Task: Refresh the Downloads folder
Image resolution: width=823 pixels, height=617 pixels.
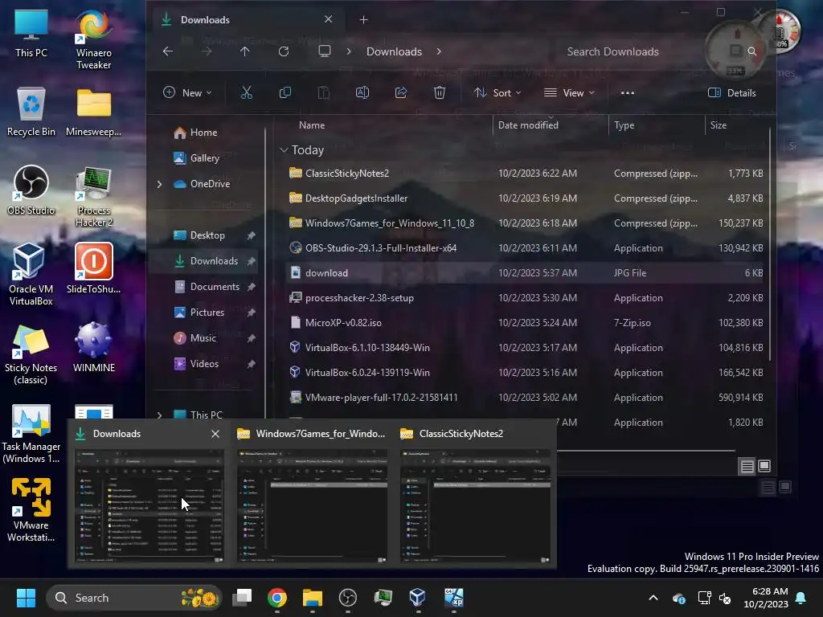Action: coord(284,51)
